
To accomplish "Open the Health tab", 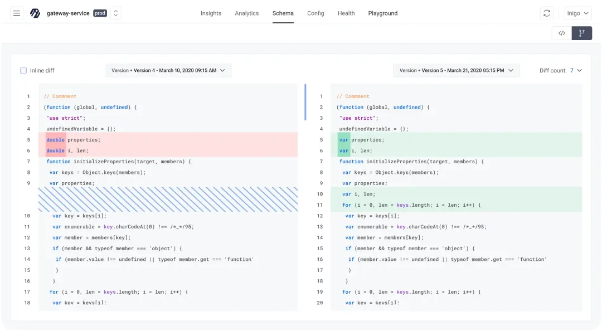I will click(346, 13).
